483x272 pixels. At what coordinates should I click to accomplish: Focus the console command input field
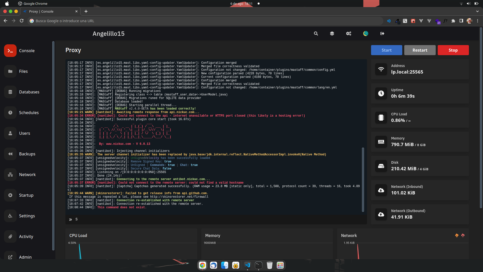216,219
